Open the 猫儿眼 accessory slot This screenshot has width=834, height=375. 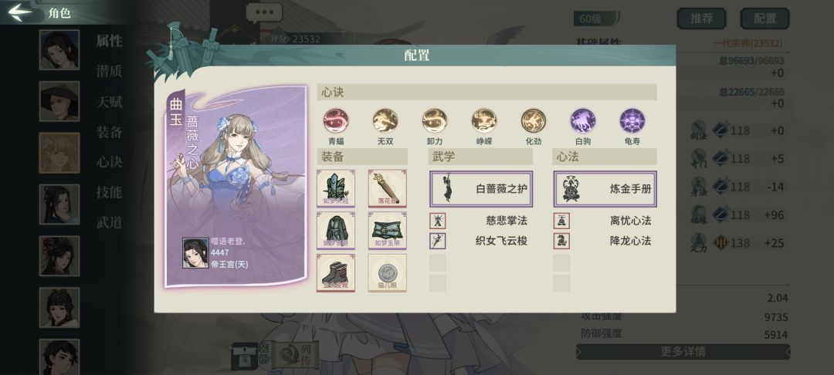[387, 272]
